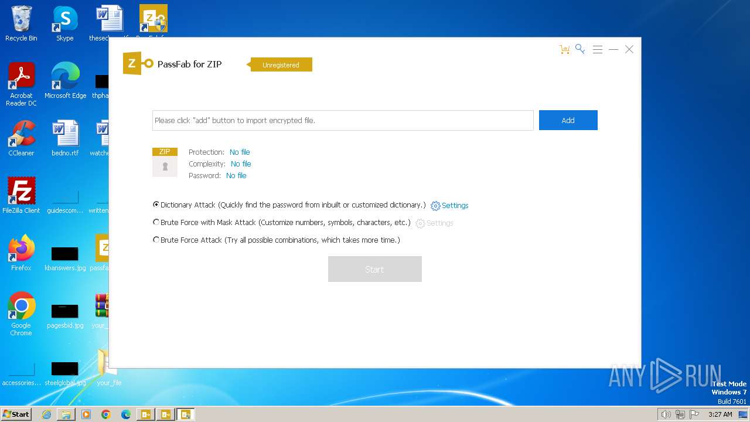Select the kbanswers.jpg file icon

pyautogui.click(x=65, y=258)
